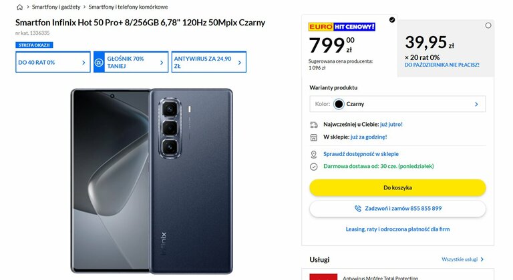Image resolution: width=513 pixels, height=280 pixels.
Task: Open Smartfony i gadżety breadcrumb
Action: [56, 7]
